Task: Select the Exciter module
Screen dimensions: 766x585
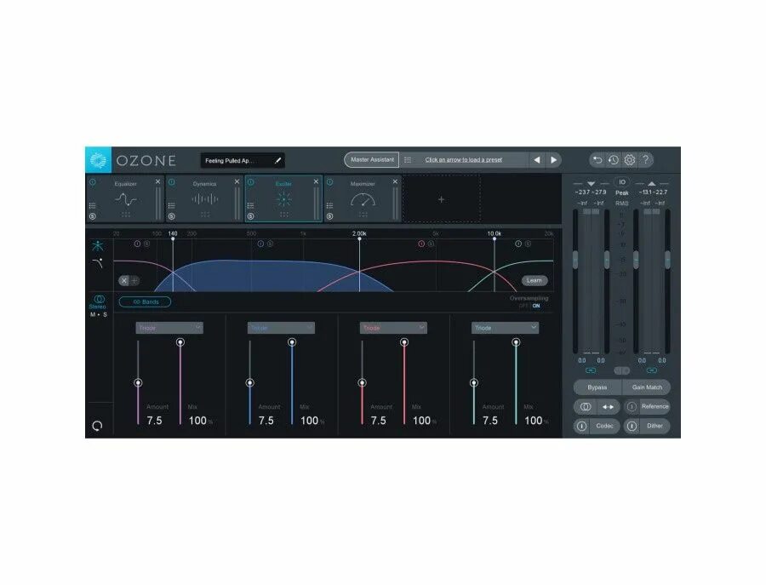Action: pos(283,199)
